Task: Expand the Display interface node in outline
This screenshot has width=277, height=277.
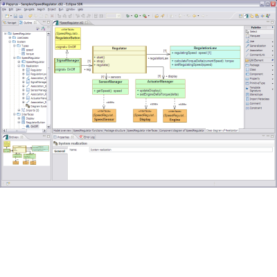Action: (x=19, y=118)
